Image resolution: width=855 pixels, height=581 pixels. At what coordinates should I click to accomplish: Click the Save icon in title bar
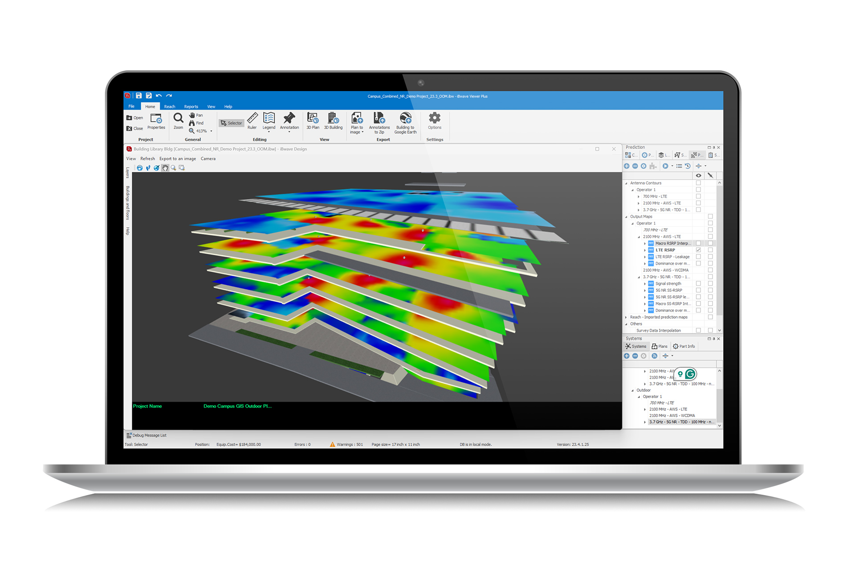point(139,96)
